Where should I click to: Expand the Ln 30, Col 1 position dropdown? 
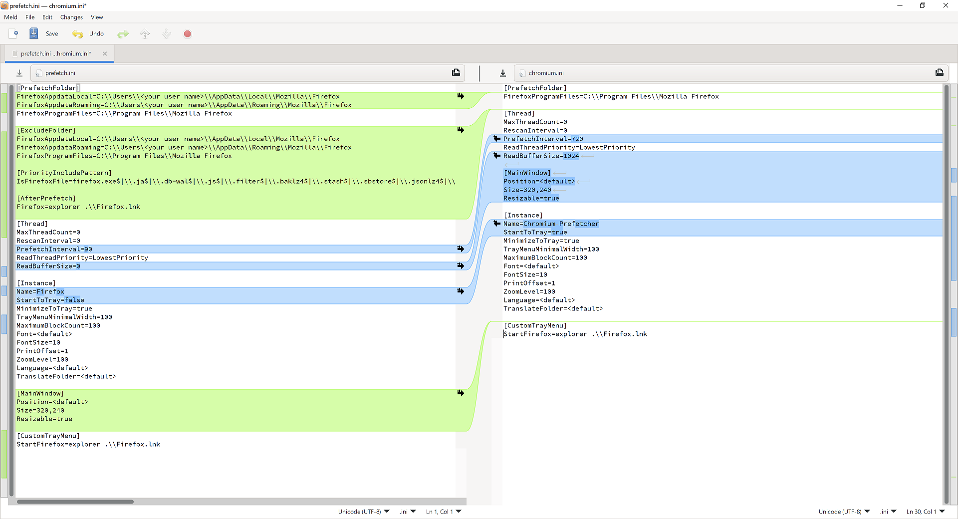click(924, 512)
